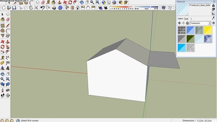Open the Materials Details arrow menu
The image size is (217, 122).
[x=214, y=23]
